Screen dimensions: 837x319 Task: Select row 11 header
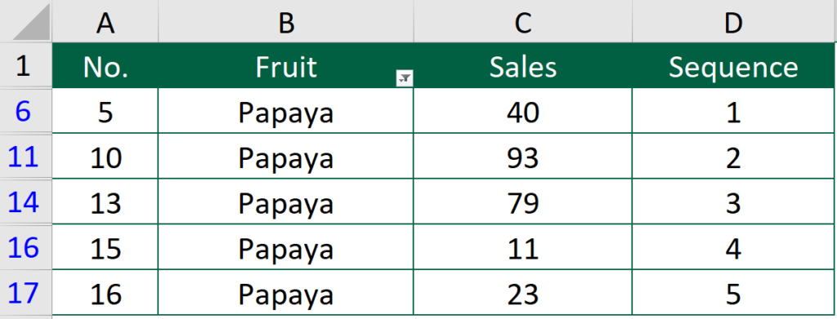pyautogui.click(x=25, y=157)
